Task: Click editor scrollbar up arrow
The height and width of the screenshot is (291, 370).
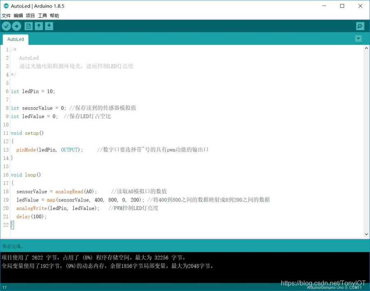Action: click(366, 48)
